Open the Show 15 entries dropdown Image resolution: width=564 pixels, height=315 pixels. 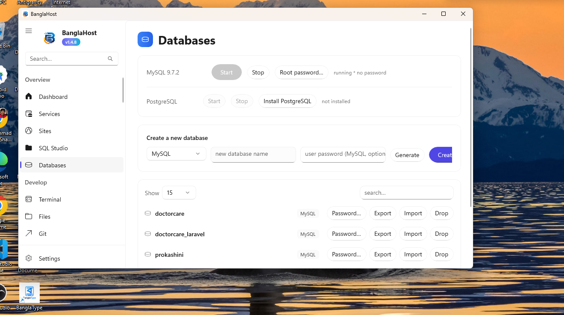pos(179,193)
